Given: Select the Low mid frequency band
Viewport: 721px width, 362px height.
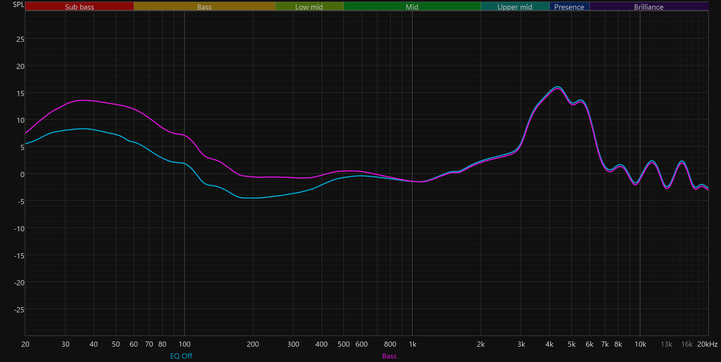Looking at the screenshot, I should click(x=310, y=7).
